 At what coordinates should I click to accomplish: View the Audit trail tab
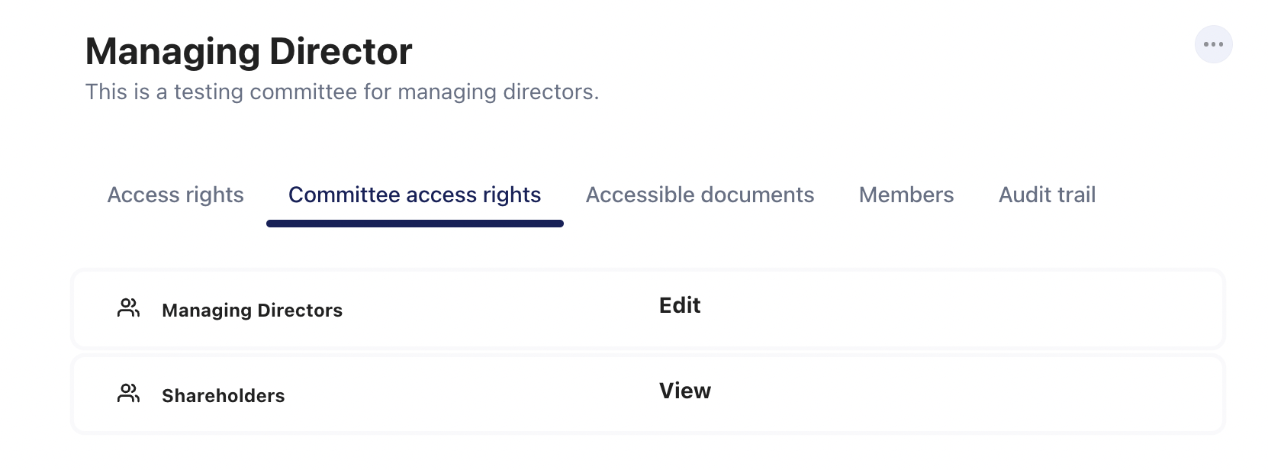(1047, 195)
